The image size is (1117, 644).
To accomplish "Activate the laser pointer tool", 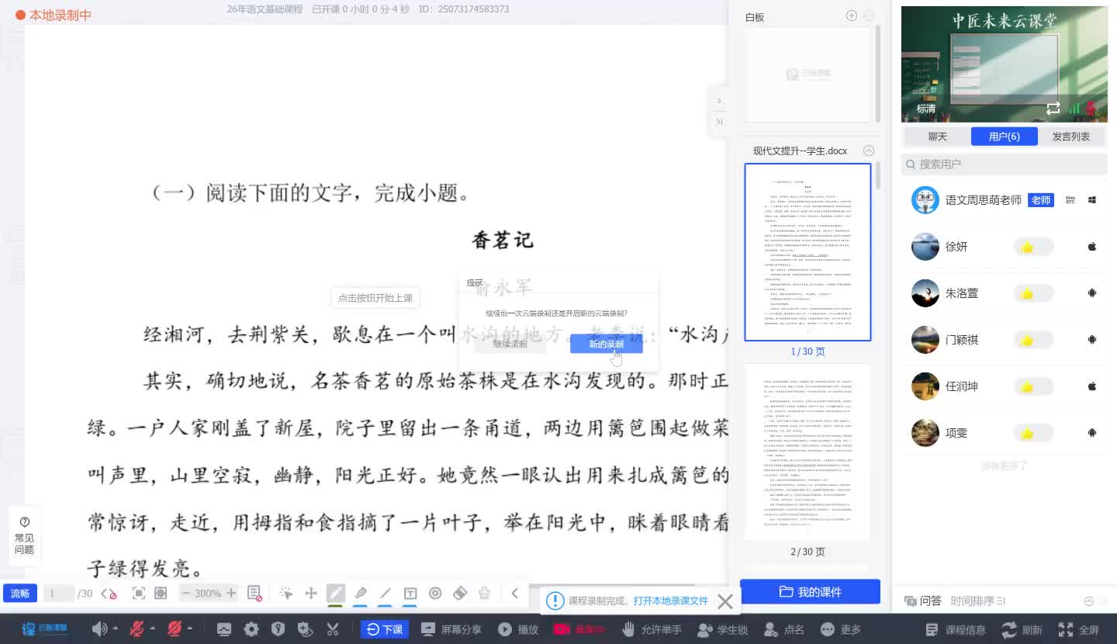I will (285, 593).
